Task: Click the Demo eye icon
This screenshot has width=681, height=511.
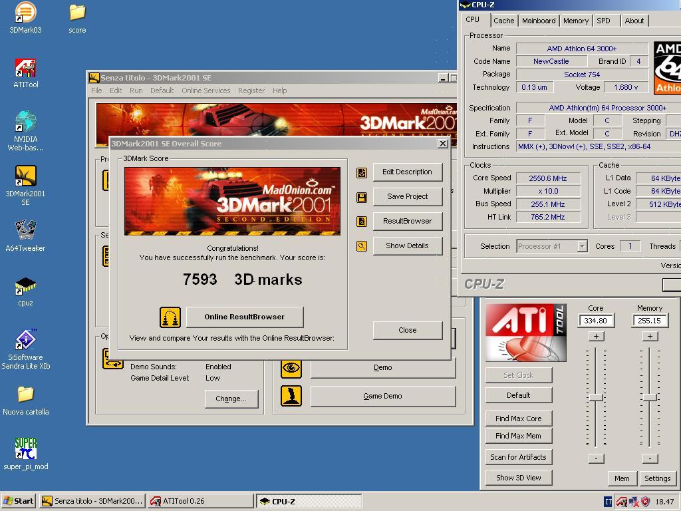Action: pos(291,368)
